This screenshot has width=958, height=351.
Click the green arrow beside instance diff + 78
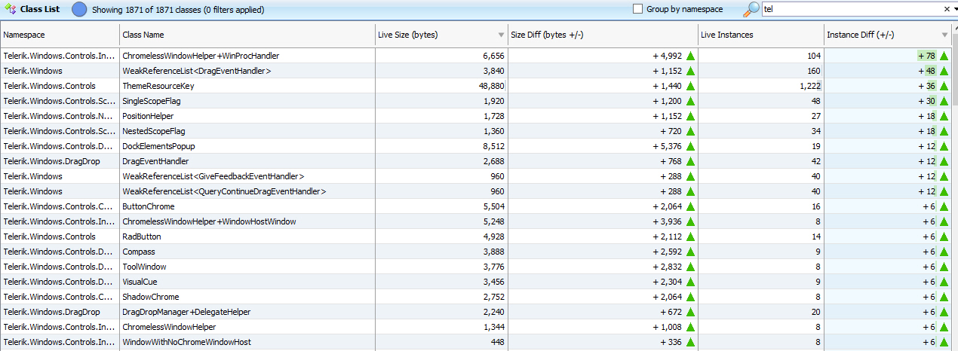(944, 56)
